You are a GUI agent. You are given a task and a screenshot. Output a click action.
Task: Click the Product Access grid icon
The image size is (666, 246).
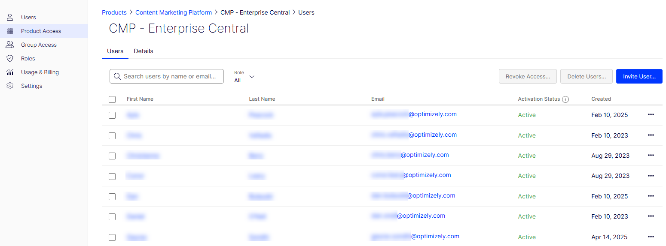10,31
